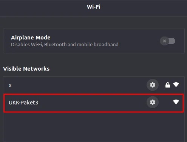
Task: Click the Airplane Mode row background
Action: point(94,41)
